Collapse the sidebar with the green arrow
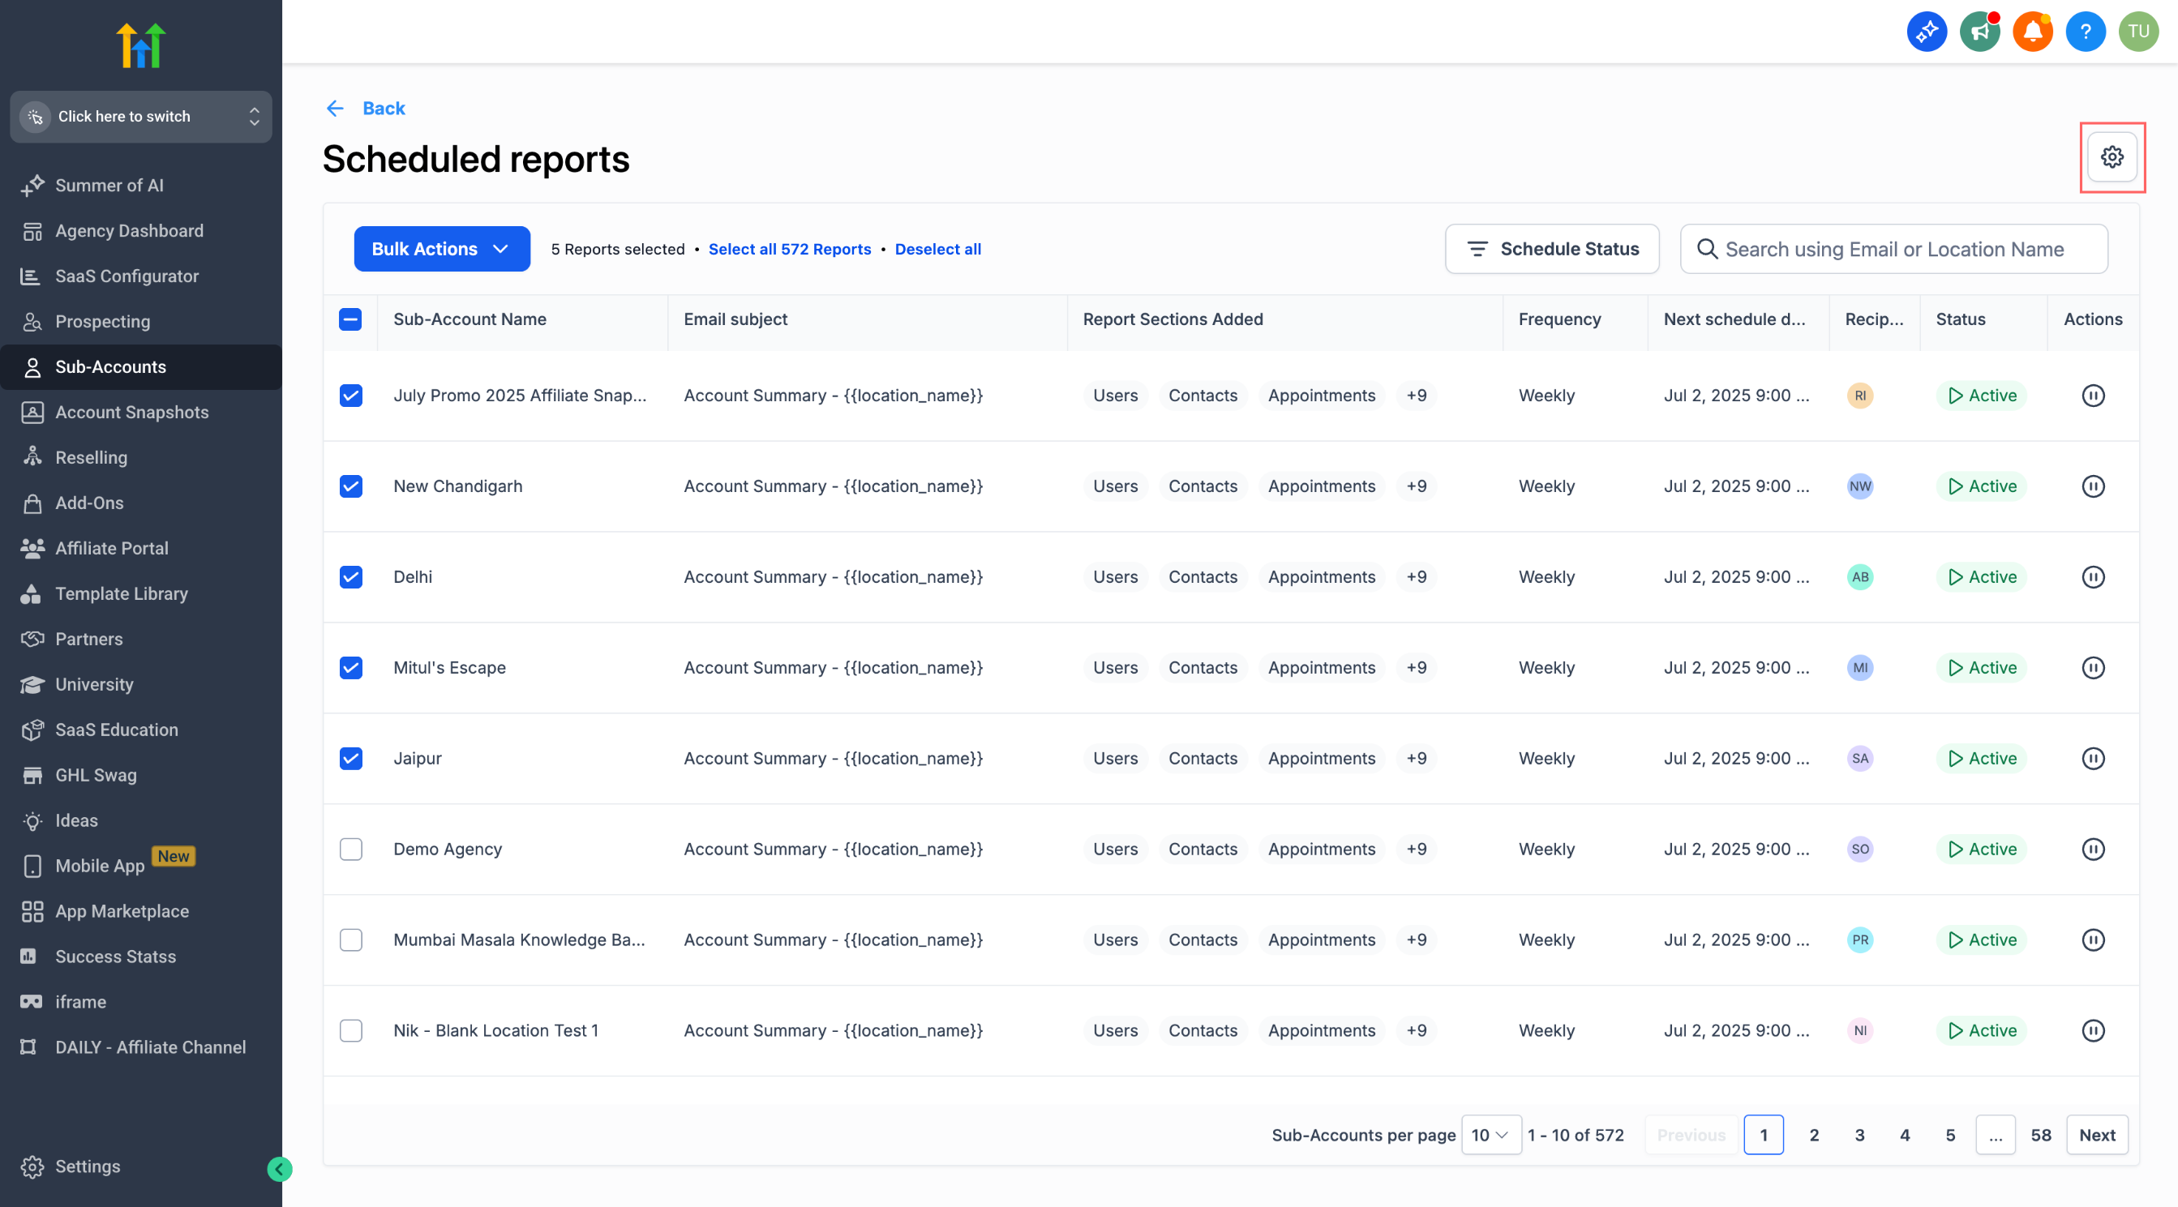 279,1169
